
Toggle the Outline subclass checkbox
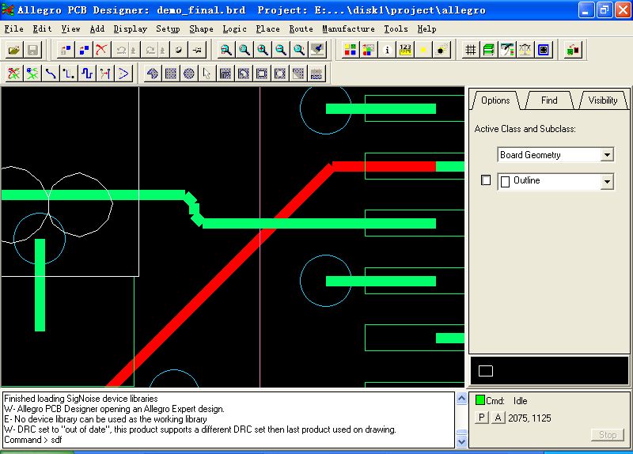click(486, 180)
